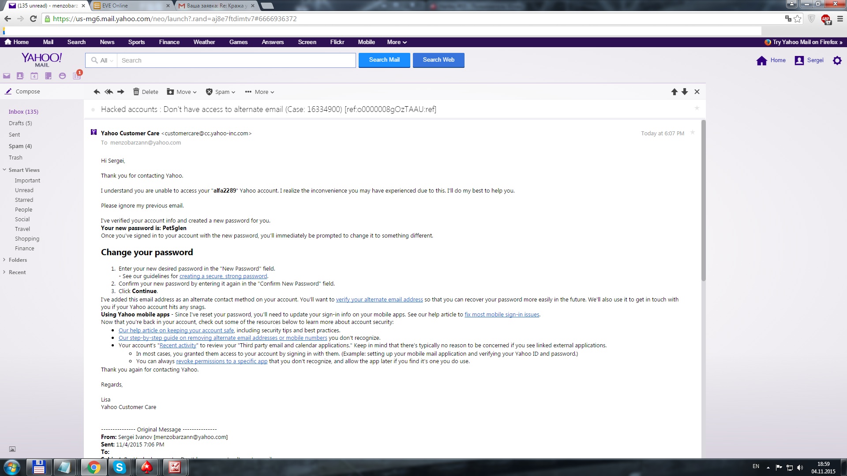847x476 pixels.
Task: Click the Reply All double-arrow icon
Action: pos(109,92)
